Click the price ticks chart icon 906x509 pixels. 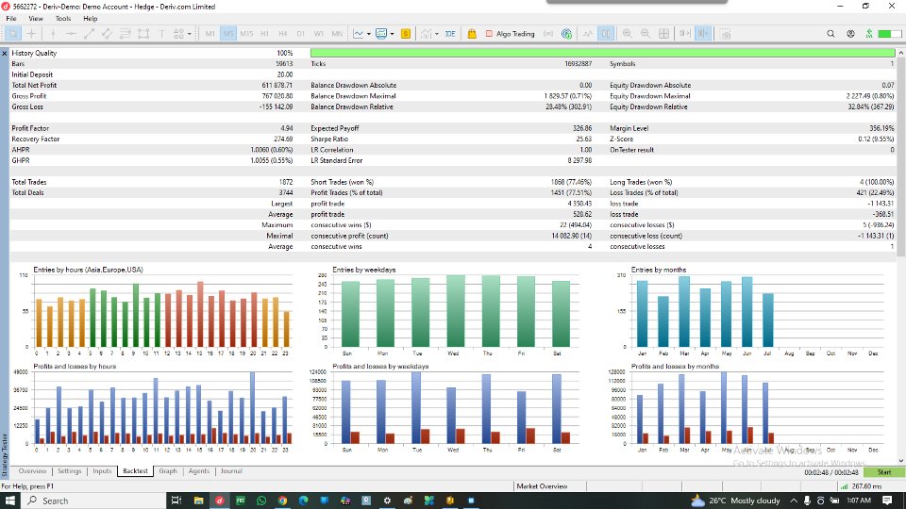pyautogui.click(x=588, y=34)
